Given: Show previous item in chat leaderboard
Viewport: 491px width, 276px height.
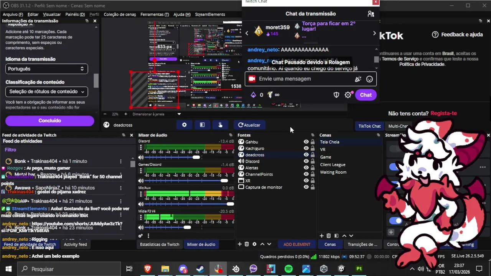Looking at the screenshot, I should (247, 33).
